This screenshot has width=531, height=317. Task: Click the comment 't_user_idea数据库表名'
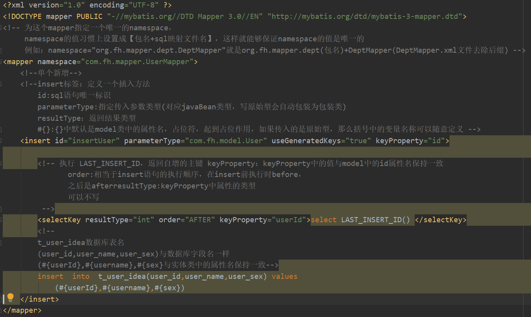pos(81,242)
